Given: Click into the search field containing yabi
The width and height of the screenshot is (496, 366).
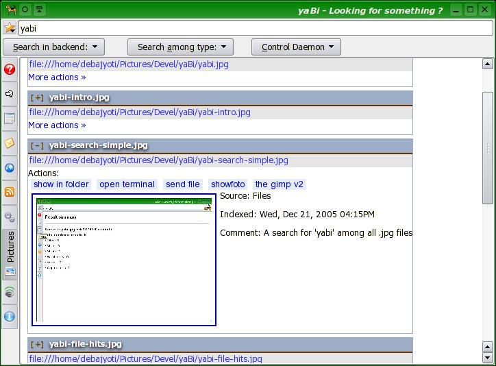Looking at the screenshot, I should click(x=256, y=29).
